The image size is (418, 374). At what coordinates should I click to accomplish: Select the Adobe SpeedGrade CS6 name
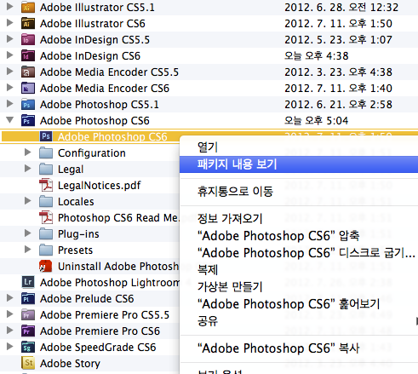pyautogui.click(x=98, y=348)
